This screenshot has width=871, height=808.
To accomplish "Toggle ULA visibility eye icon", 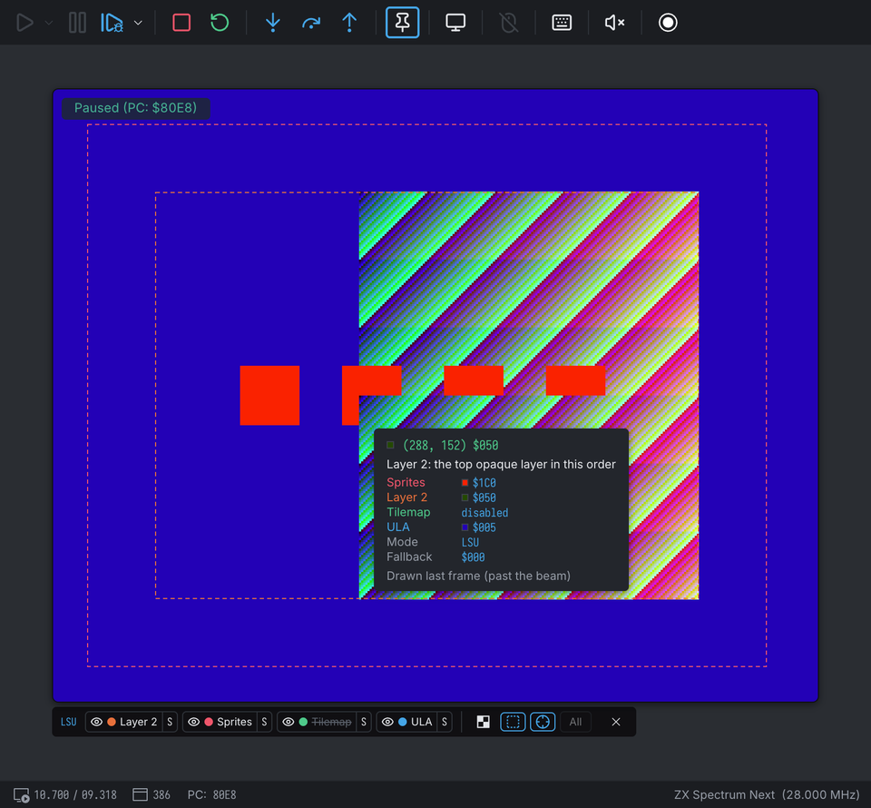I will click(x=387, y=722).
